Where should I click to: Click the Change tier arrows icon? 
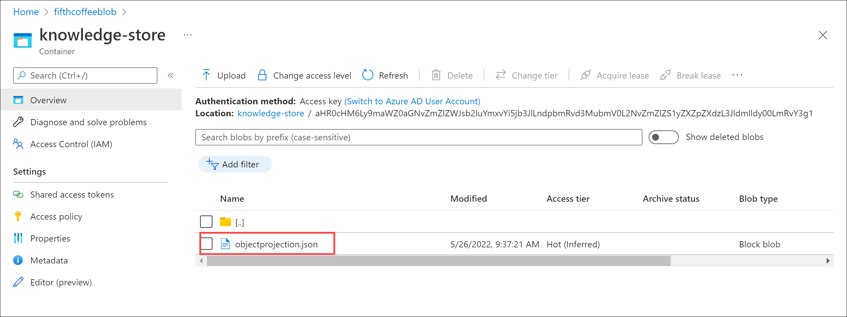pos(500,75)
